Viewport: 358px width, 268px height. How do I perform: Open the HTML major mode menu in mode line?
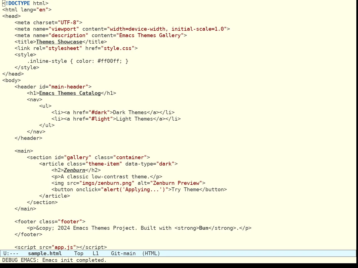[x=151, y=253]
